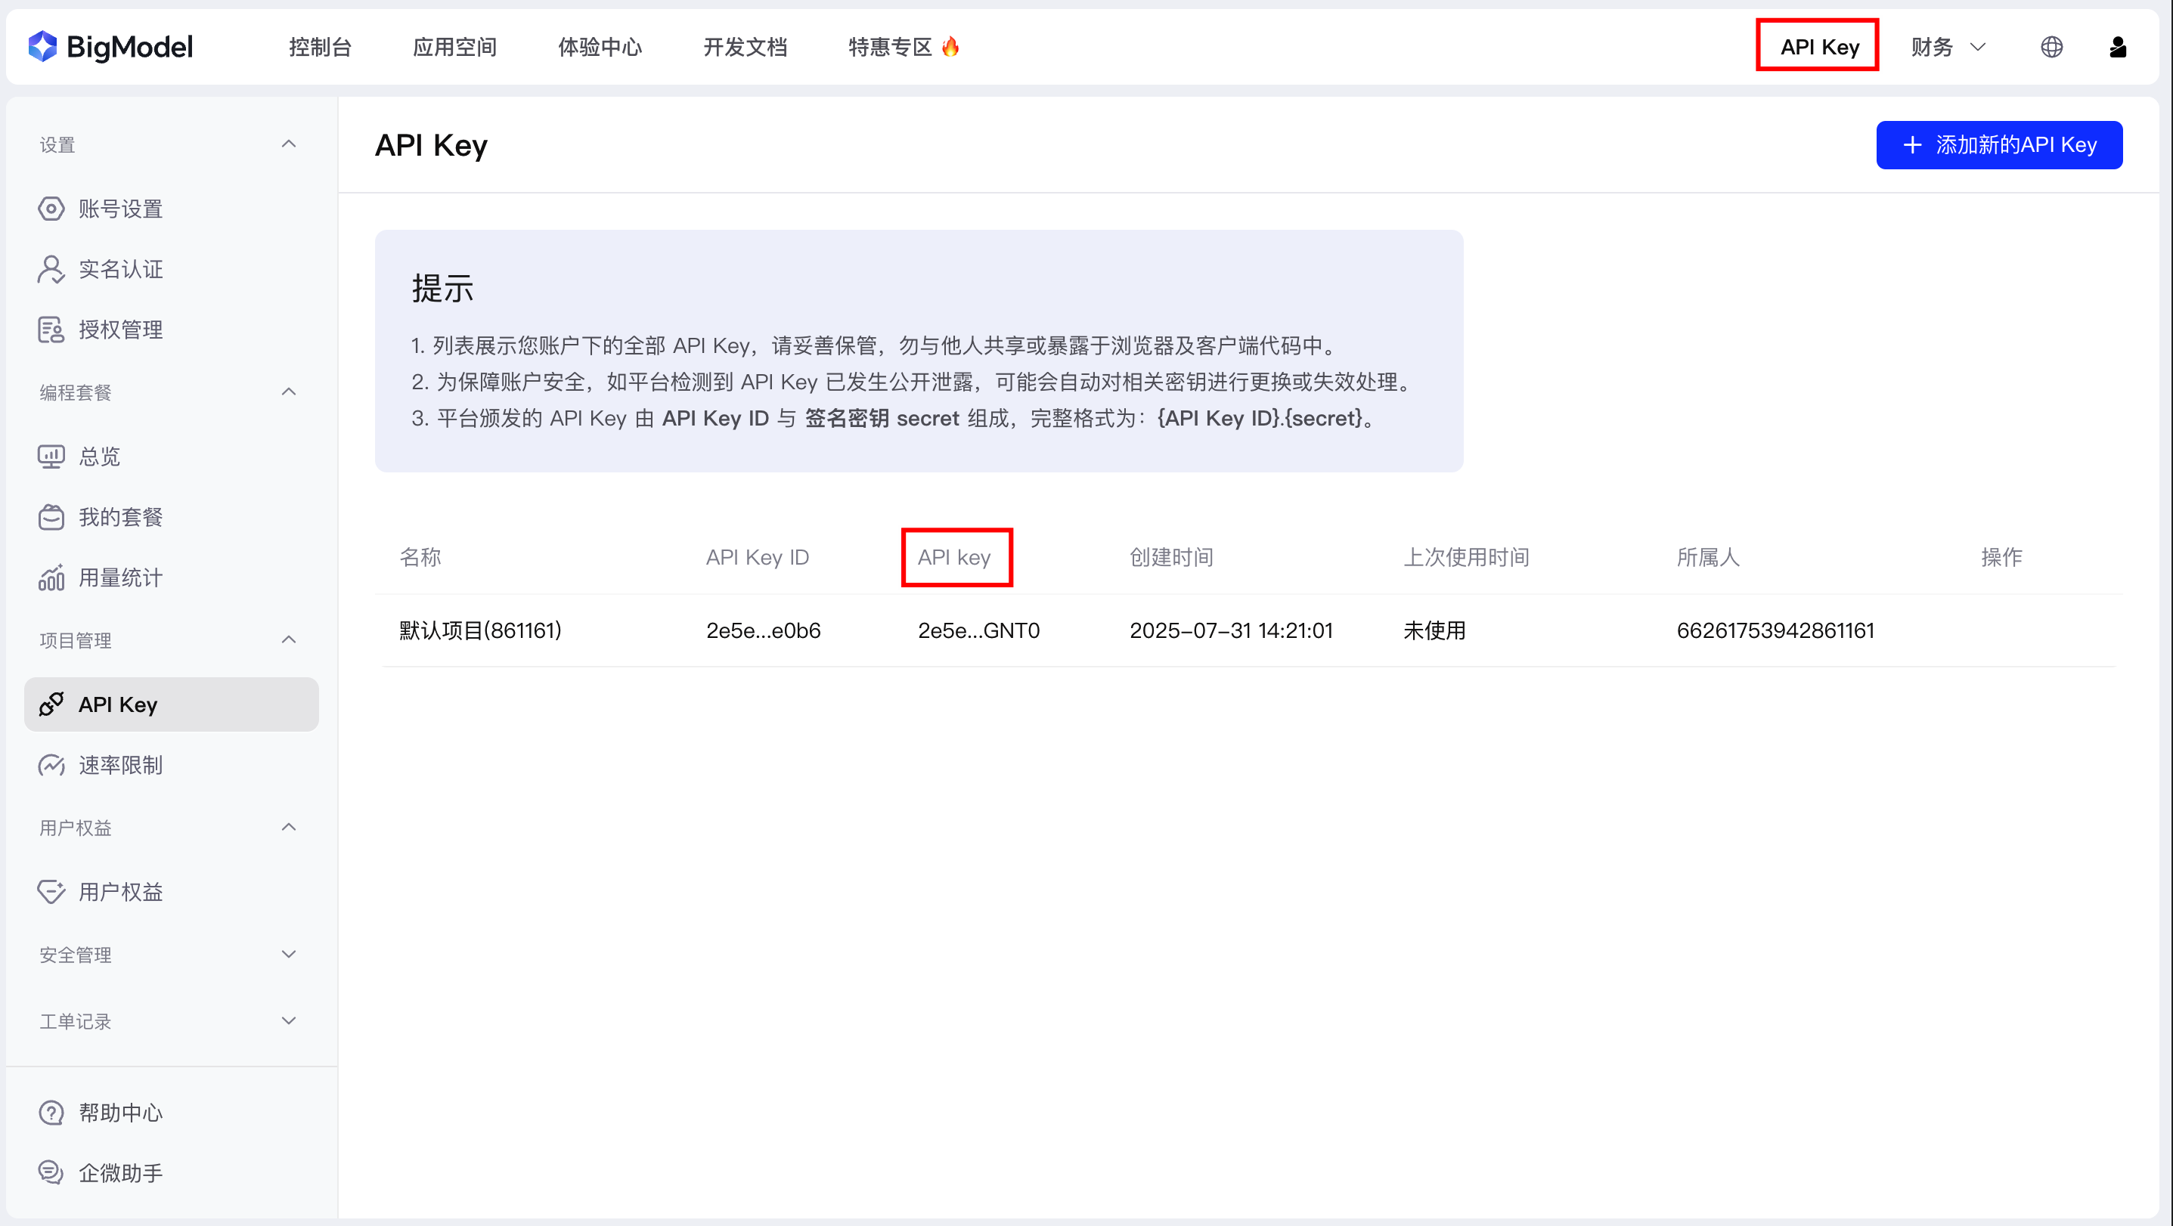Select 实名认证 from the settings menu
The height and width of the screenshot is (1226, 2173).
(x=121, y=269)
